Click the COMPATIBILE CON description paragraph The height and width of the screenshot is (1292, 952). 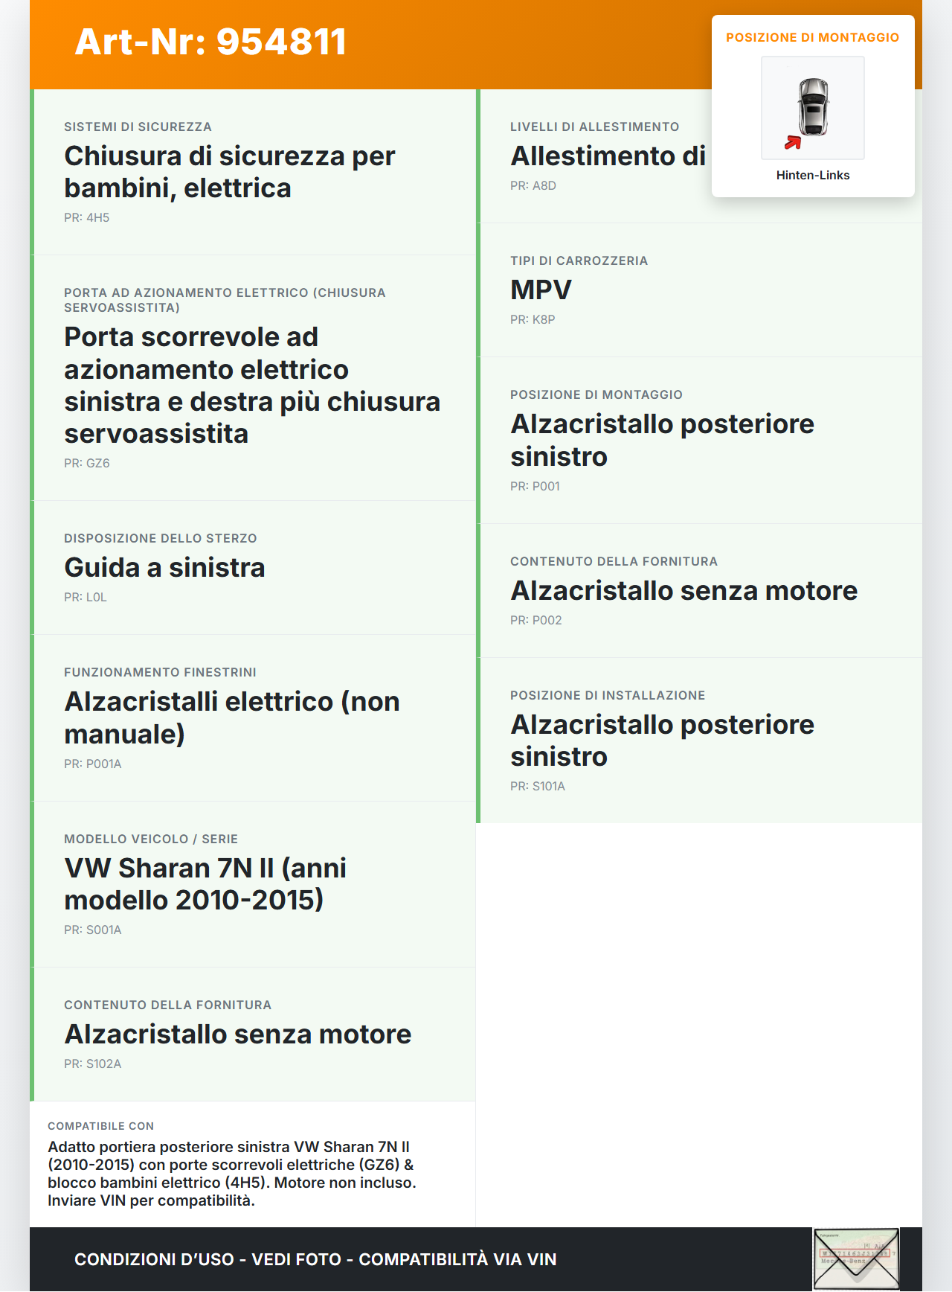232,1174
